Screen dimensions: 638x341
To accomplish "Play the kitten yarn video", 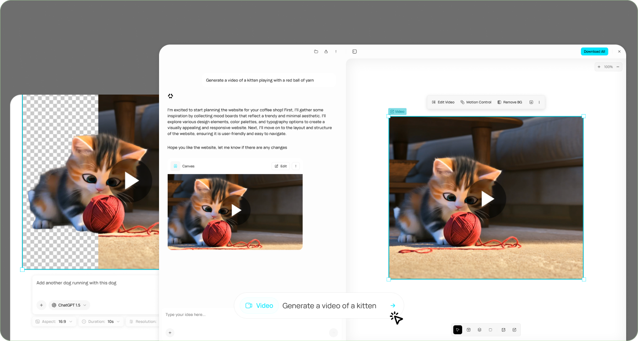I will 488,199.
